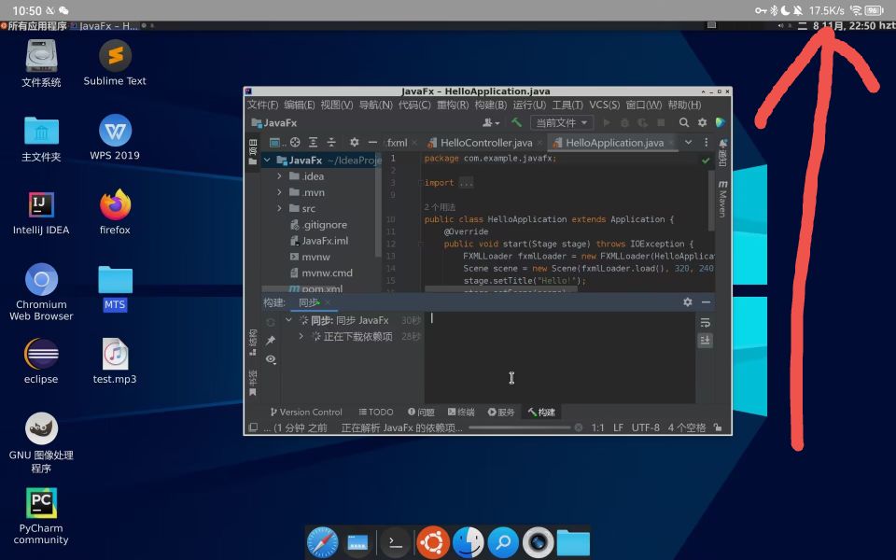Open IDE Settings via the toolbar gear icon
This screenshot has width=896, height=560.
(x=702, y=122)
